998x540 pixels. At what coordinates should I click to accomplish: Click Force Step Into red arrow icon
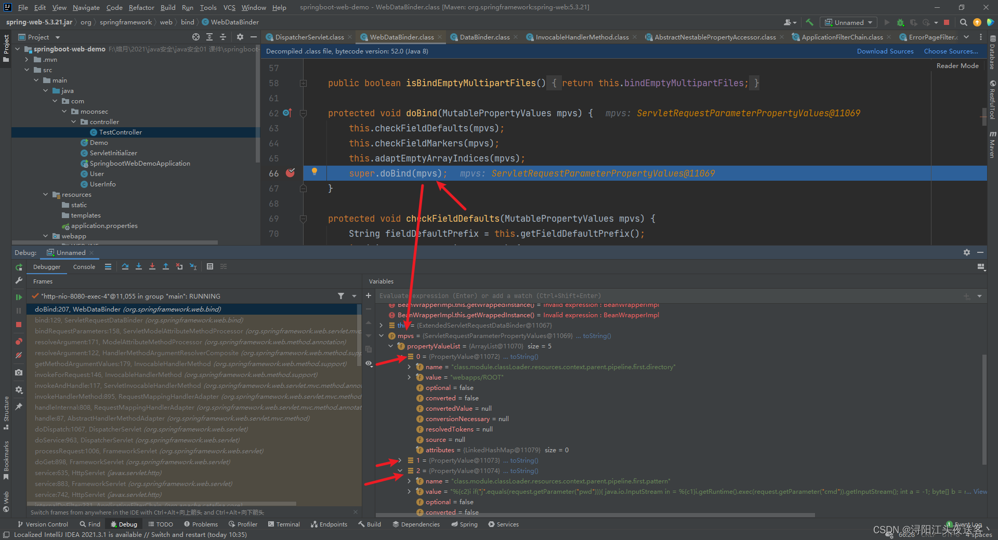pyautogui.click(x=152, y=266)
